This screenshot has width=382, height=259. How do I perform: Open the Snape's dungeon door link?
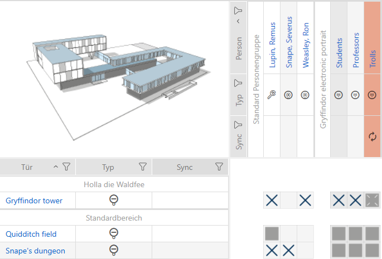(x=35, y=251)
